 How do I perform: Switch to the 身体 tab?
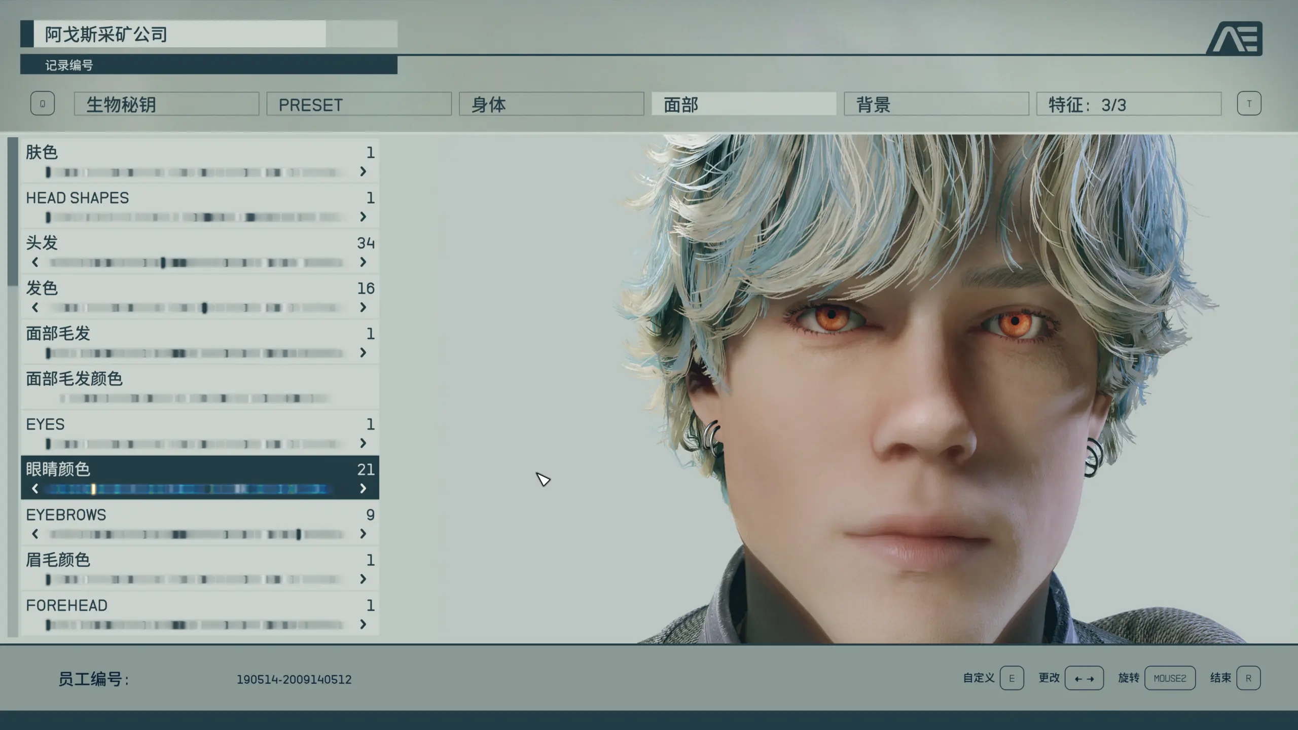tap(551, 104)
